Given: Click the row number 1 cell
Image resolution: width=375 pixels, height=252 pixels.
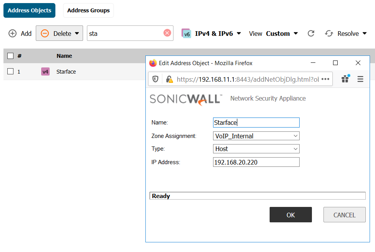Looking at the screenshot, I should (19, 72).
